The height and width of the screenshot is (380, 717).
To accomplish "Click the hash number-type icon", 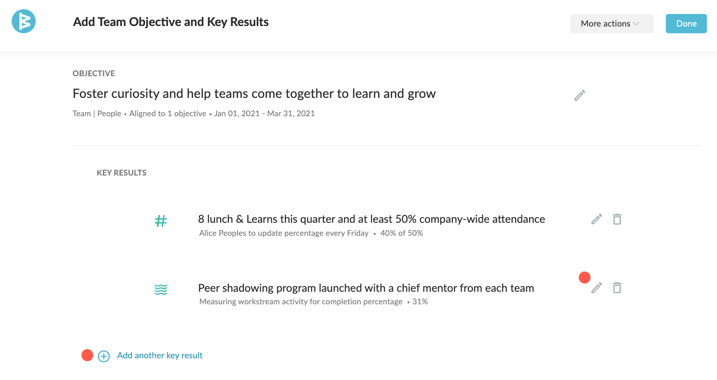I will (x=161, y=221).
